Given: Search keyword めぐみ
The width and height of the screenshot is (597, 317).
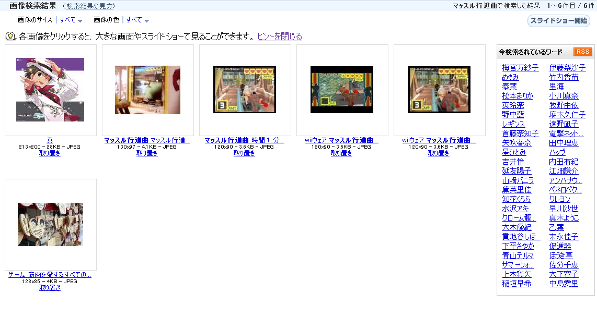Looking at the screenshot, I should click(511, 77).
